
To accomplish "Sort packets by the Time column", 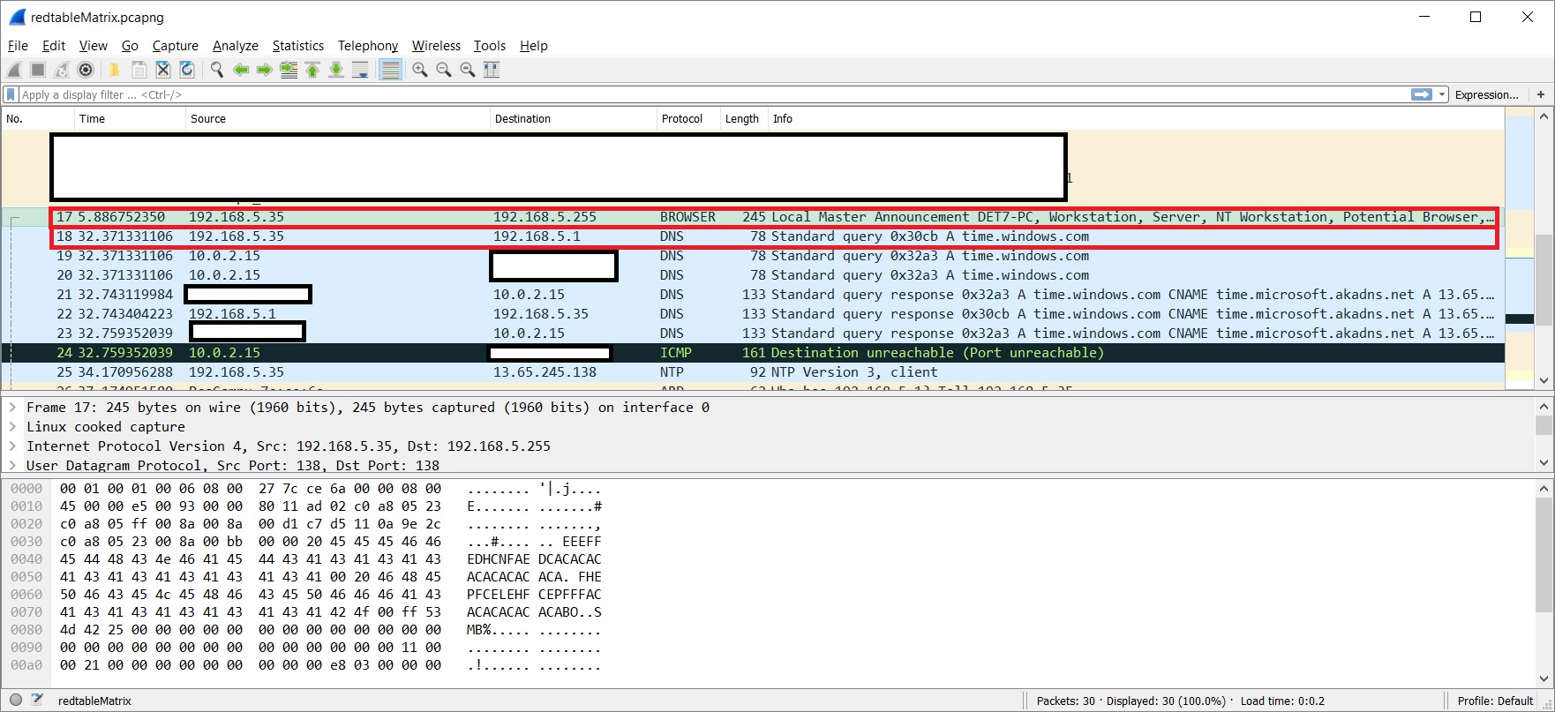I will [130, 119].
